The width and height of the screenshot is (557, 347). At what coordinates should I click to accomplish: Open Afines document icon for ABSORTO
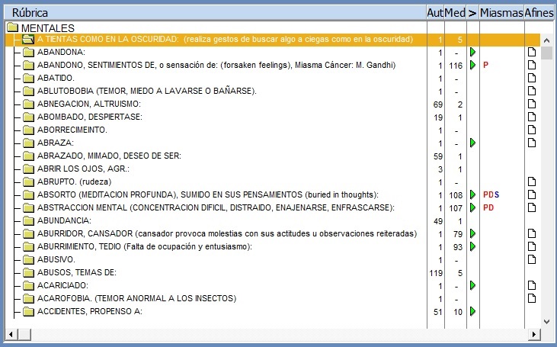click(x=531, y=194)
